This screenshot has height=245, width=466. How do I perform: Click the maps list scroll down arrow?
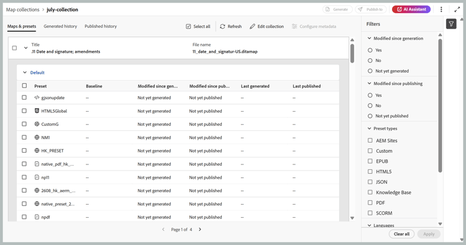[x=352, y=218]
